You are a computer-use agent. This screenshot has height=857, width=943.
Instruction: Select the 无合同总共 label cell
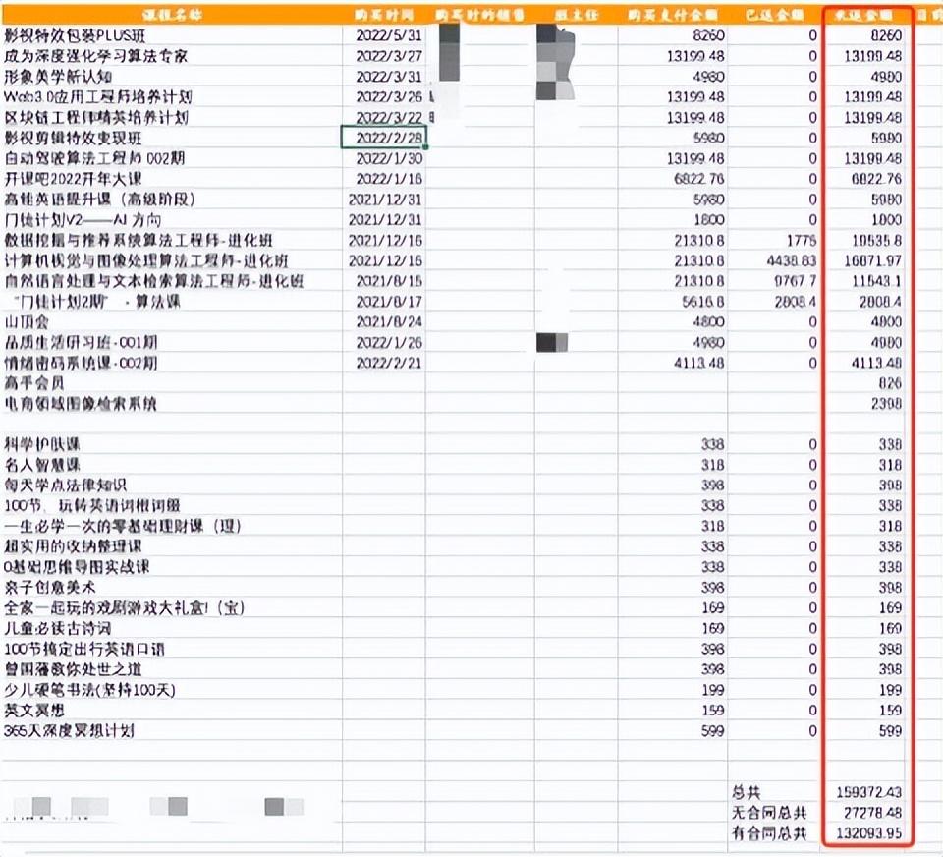coord(769,813)
